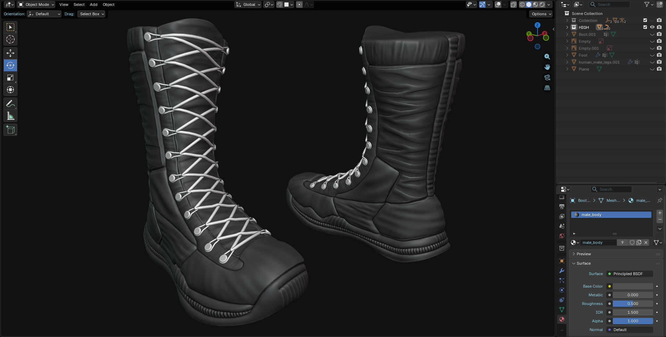Expand the Preview panel
666x337 pixels.
tap(584, 254)
